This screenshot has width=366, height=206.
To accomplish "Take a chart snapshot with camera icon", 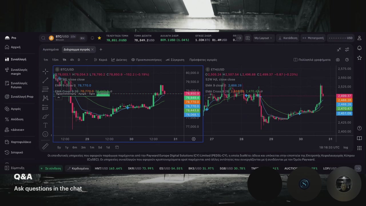I will click(338, 60).
